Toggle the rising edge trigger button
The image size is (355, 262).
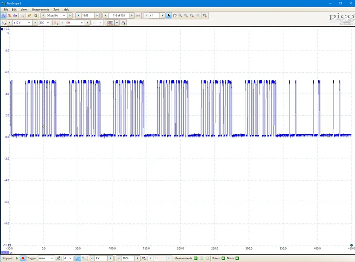click(78, 258)
